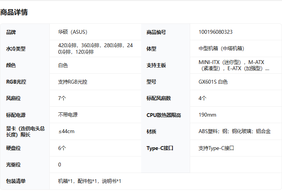Click the 商品详情 section heading

coord(14,12)
